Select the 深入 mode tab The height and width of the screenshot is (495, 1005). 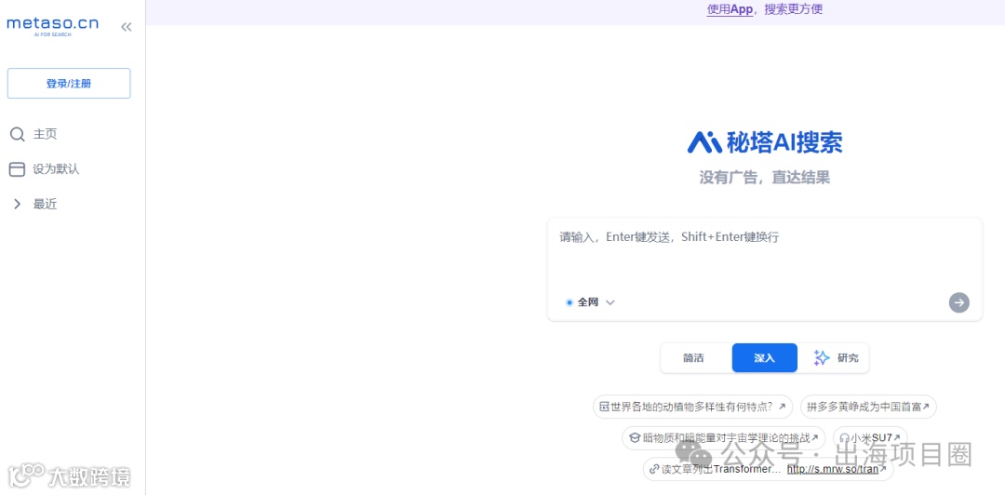tap(765, 358)
